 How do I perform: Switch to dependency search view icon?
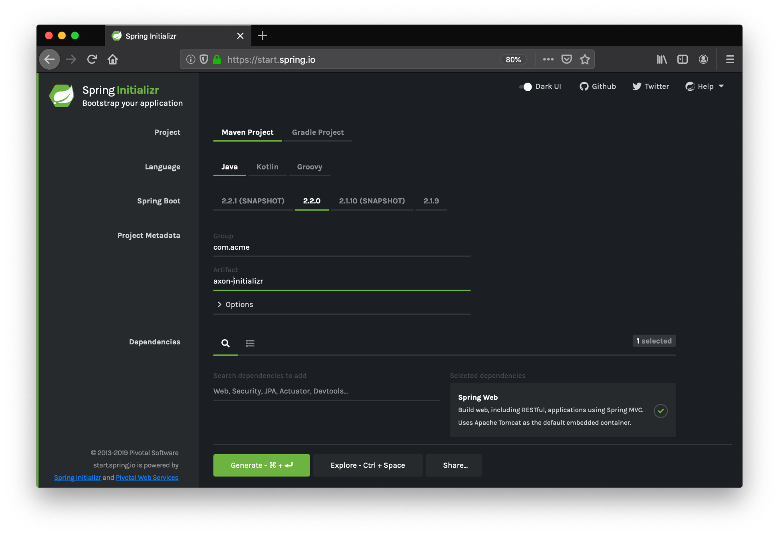tap(225, 343)
